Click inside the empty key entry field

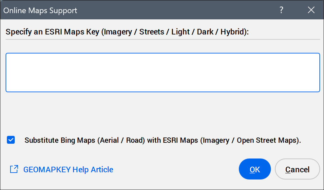coord(162,73)
